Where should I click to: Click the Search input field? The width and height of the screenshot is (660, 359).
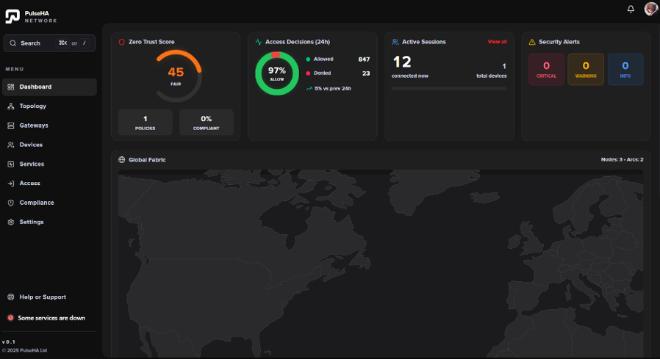(49, 43)
